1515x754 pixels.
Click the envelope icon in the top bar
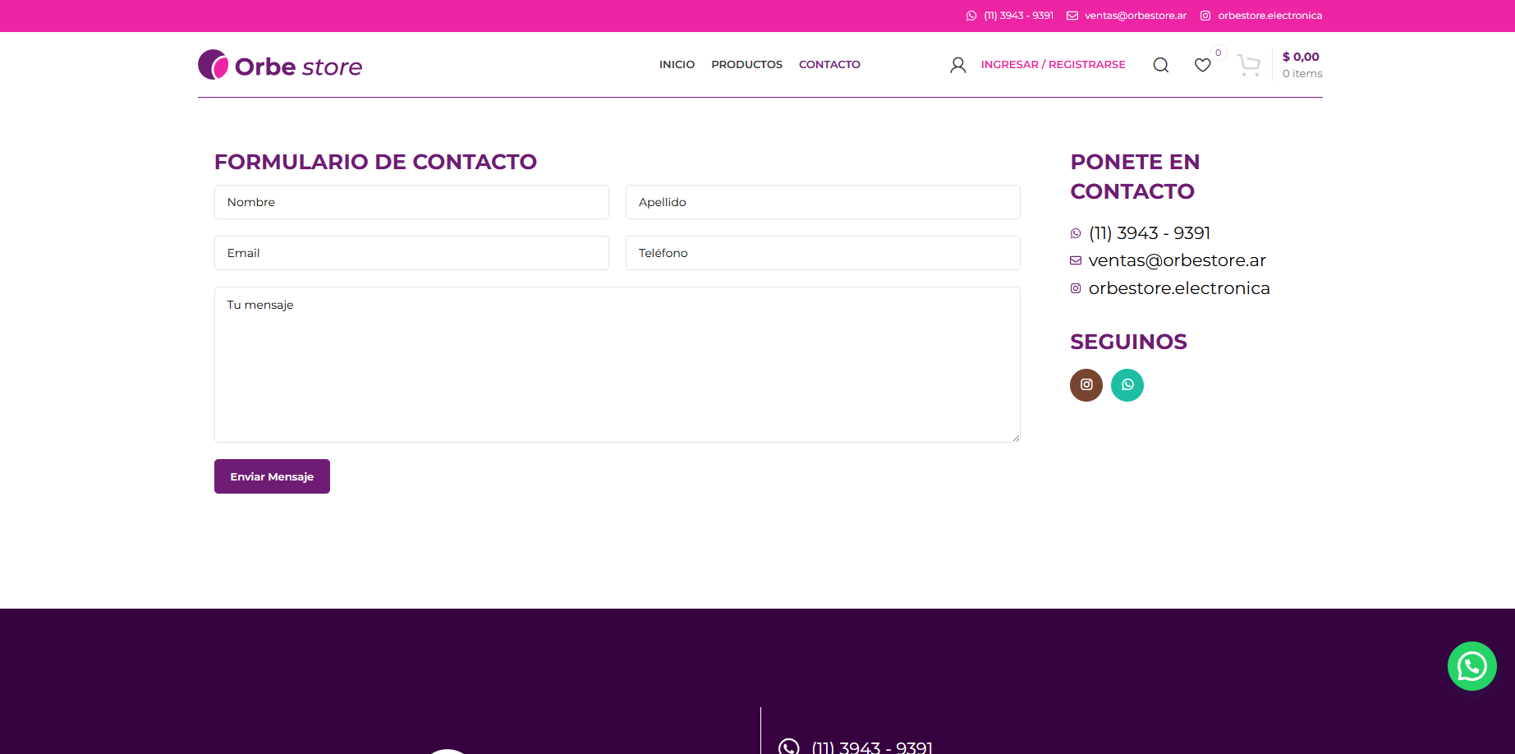click(1072, 16)
